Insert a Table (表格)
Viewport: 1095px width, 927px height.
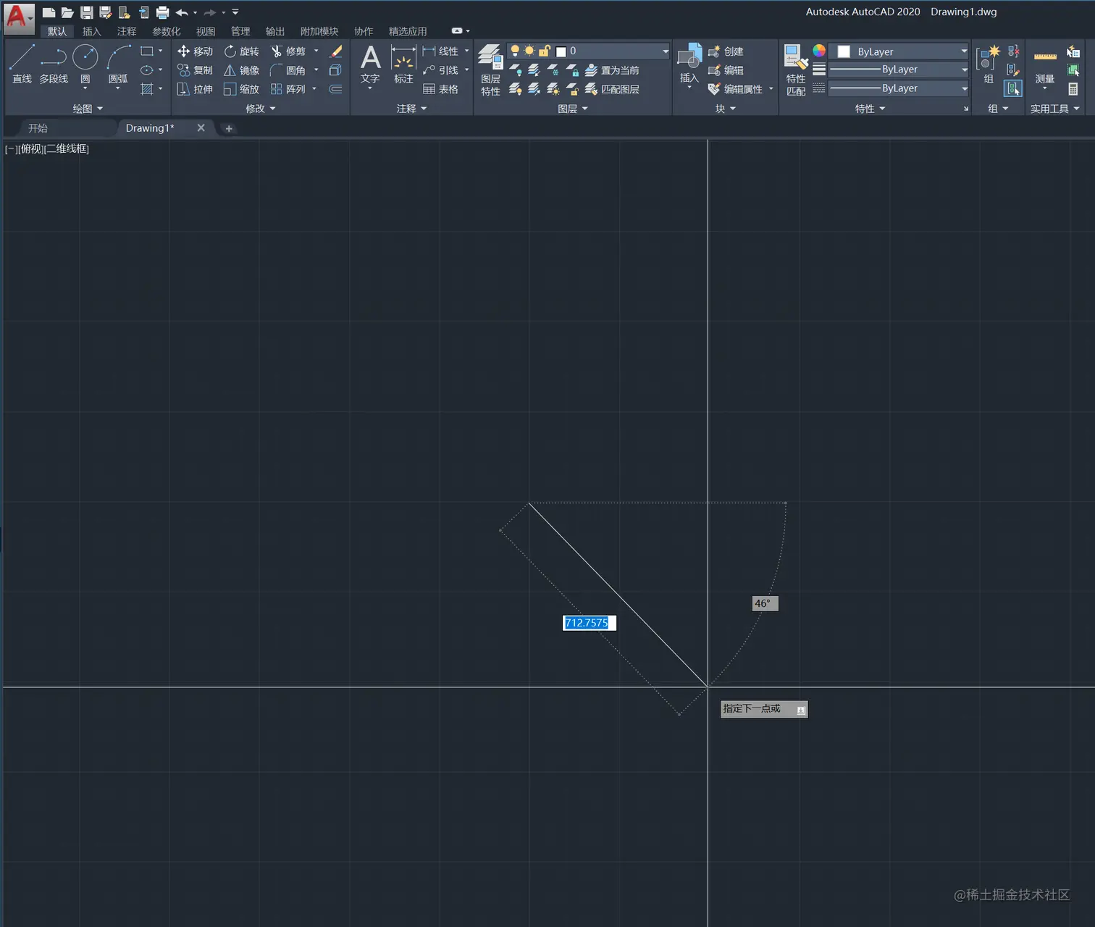point(440,89)
